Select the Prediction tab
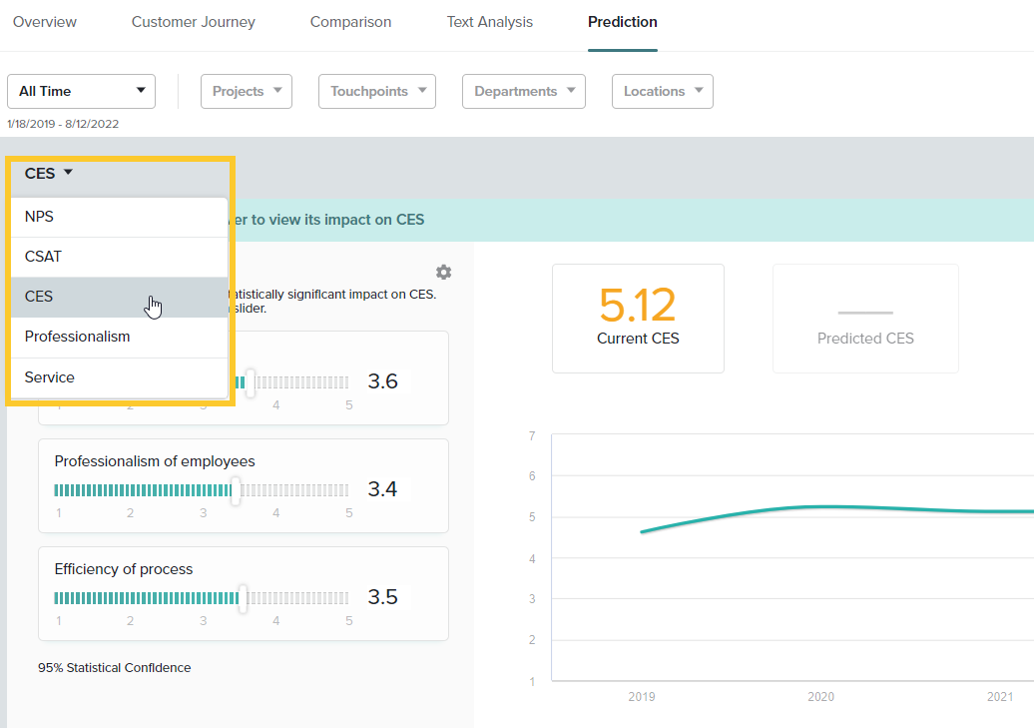Image resolution: width=1034 pixels, height=728 pixels. [622, 22]
